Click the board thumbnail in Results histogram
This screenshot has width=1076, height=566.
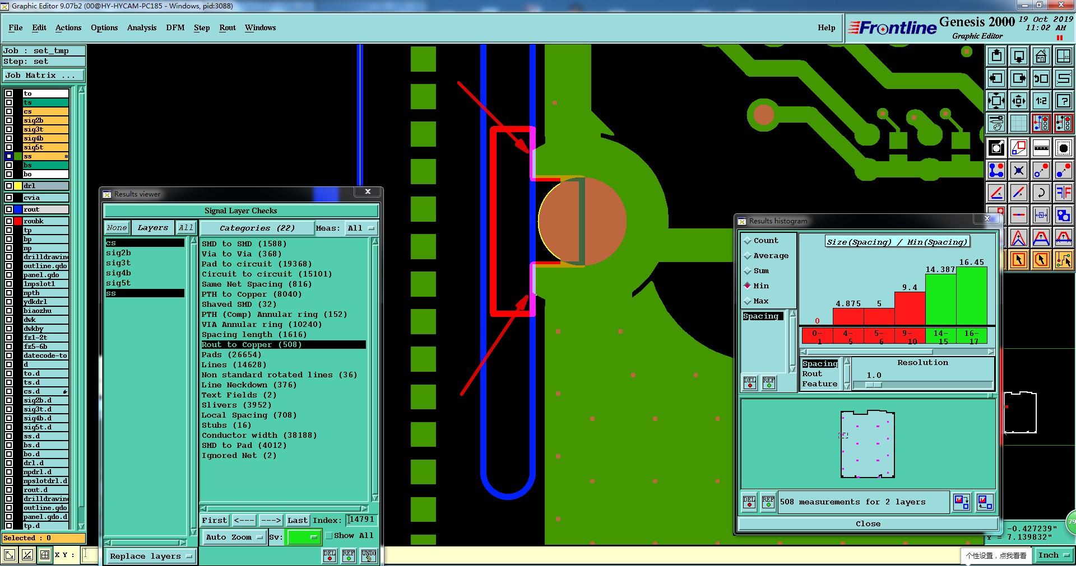868,444
